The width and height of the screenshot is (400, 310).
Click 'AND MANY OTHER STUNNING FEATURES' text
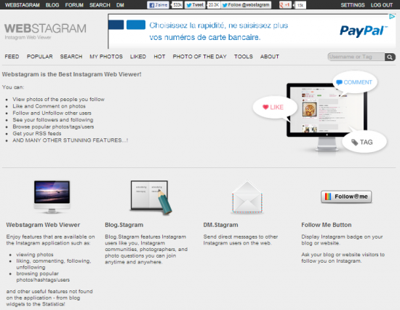(70, 140)
